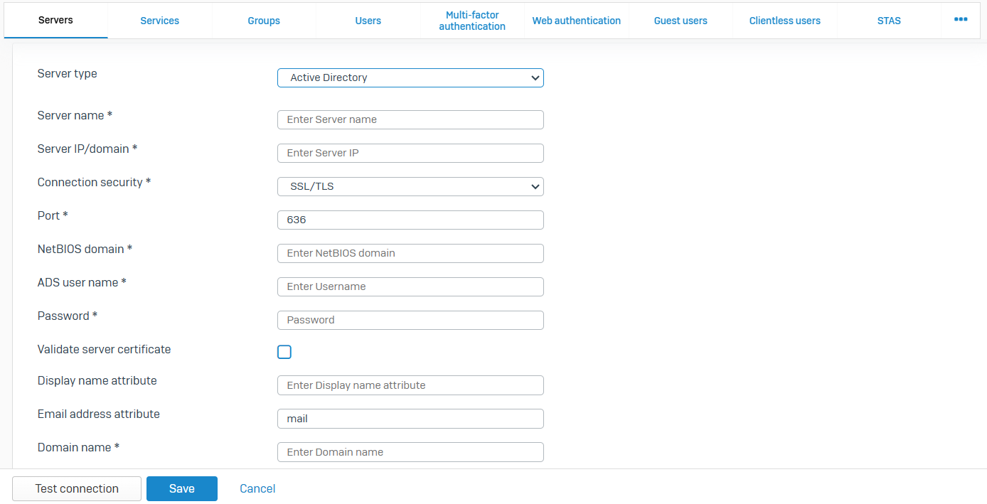Click the Test connection button
Viewport: 987px width, 504px height.
[x=77, y=488]
